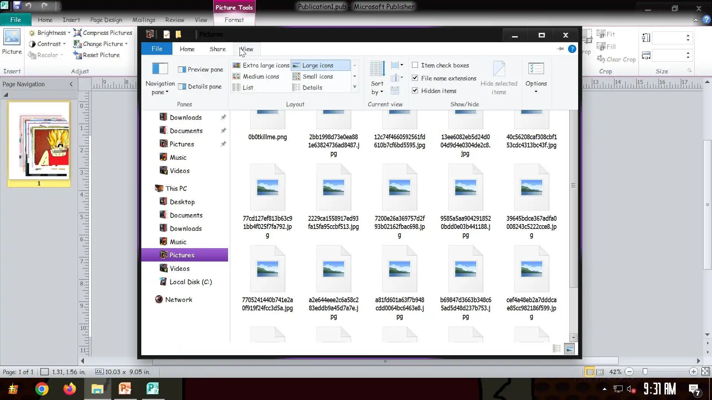This screenshot has height=400, width=712.
Task: Click the Publisher zoom slider handle
Action: 645,371
